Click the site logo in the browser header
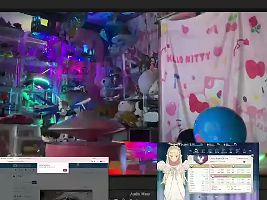The image size is (267, 200). pyautogui.click(x=15, y=166)
